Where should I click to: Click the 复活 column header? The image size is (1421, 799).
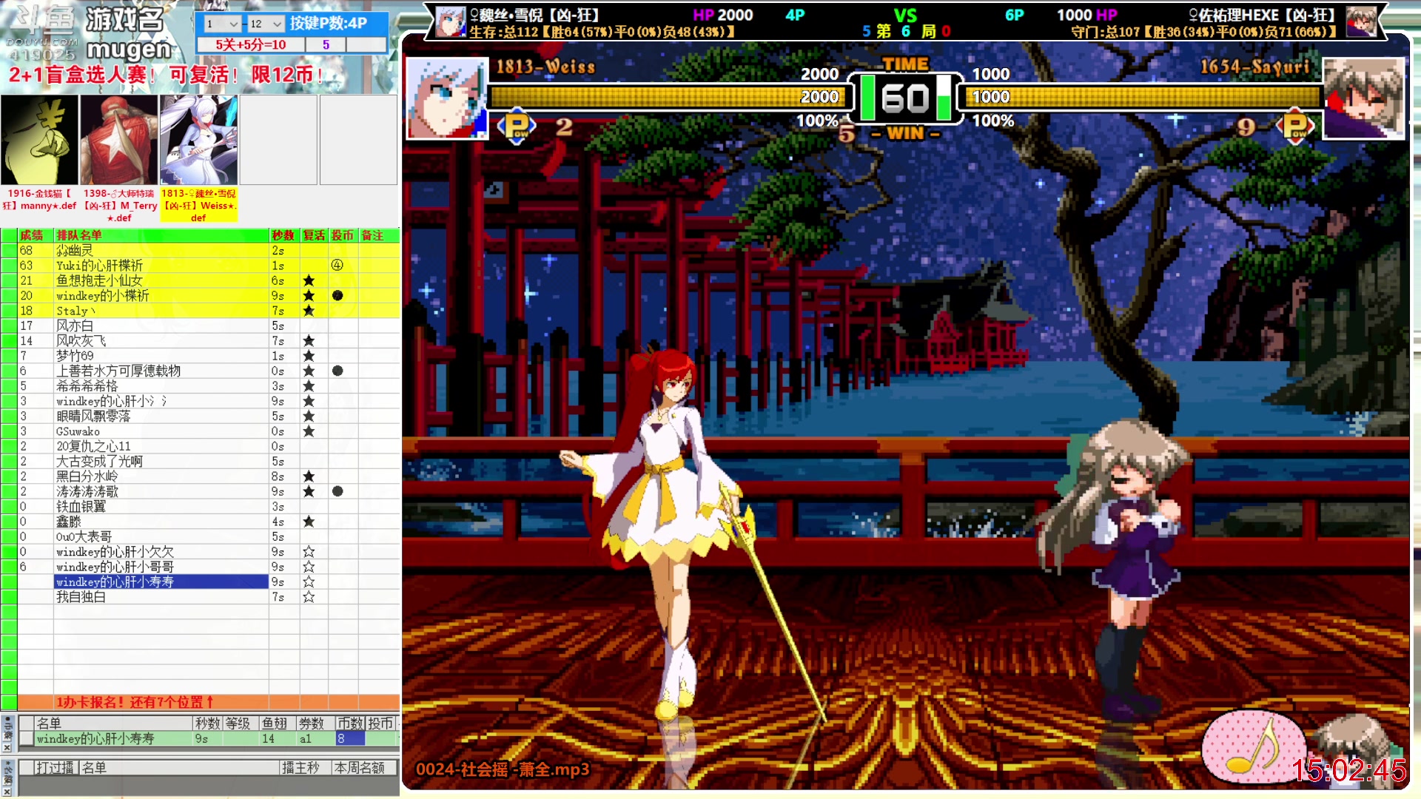click(x=314, y=235)
